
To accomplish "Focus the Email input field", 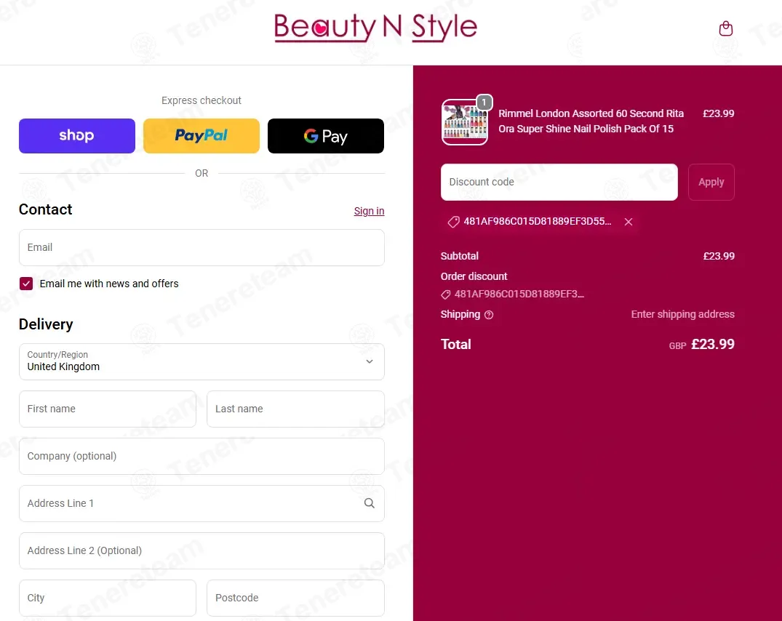I will click(x=202, y=247).
